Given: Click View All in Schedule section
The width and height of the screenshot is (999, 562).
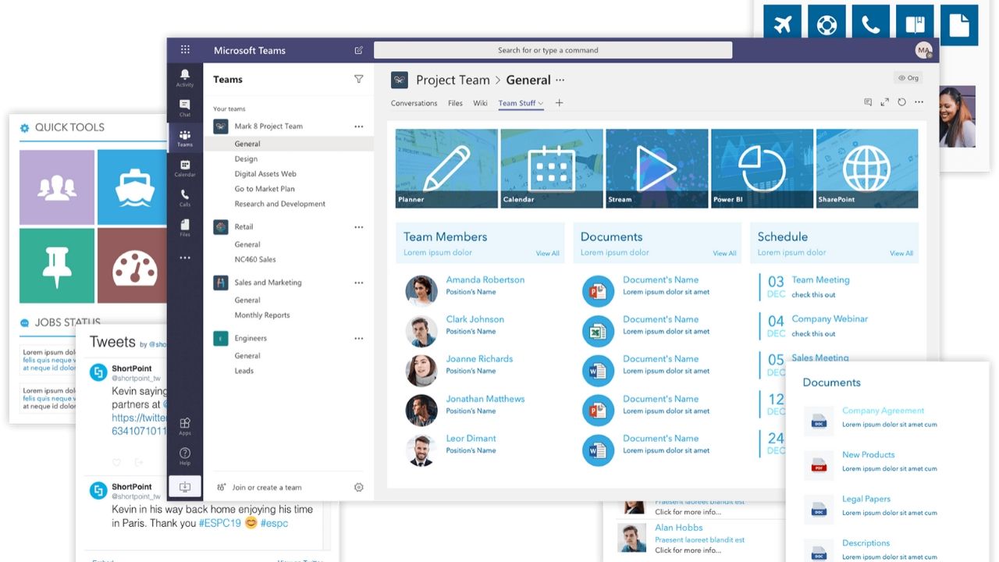Looking at the screenshot, I should click(901, 254).
